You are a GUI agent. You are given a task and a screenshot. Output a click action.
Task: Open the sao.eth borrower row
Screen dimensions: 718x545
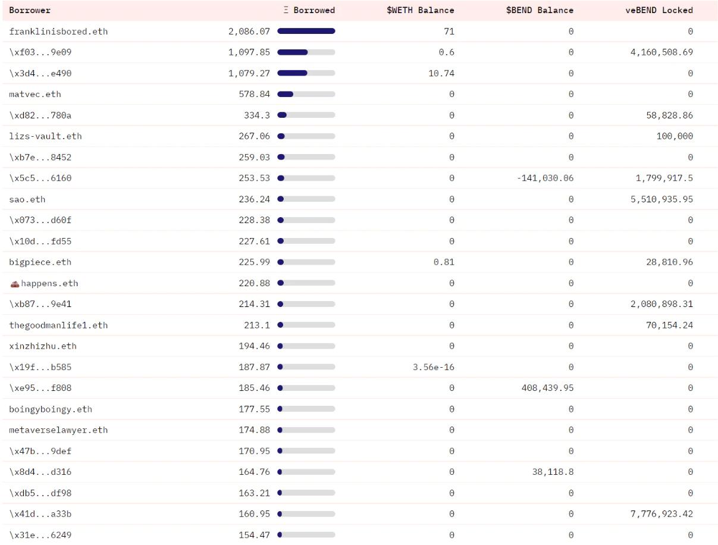(27, 199)
